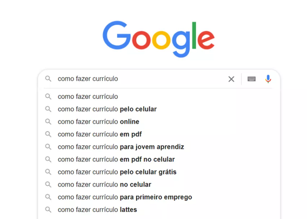Click the Google logo
The height and width of the screenshot is (219, 307).
coord(158,39)
